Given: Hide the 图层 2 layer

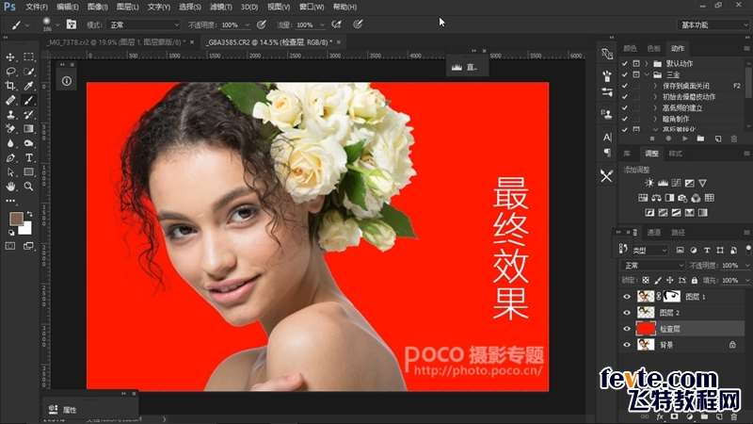Looking at the screenshot, I should [626, 313].
